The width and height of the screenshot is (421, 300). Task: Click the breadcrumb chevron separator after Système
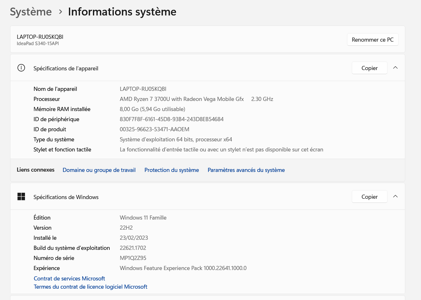pos(60,12)
